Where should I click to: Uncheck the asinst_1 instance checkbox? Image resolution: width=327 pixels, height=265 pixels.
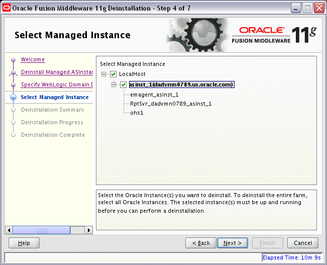[123, 84]
